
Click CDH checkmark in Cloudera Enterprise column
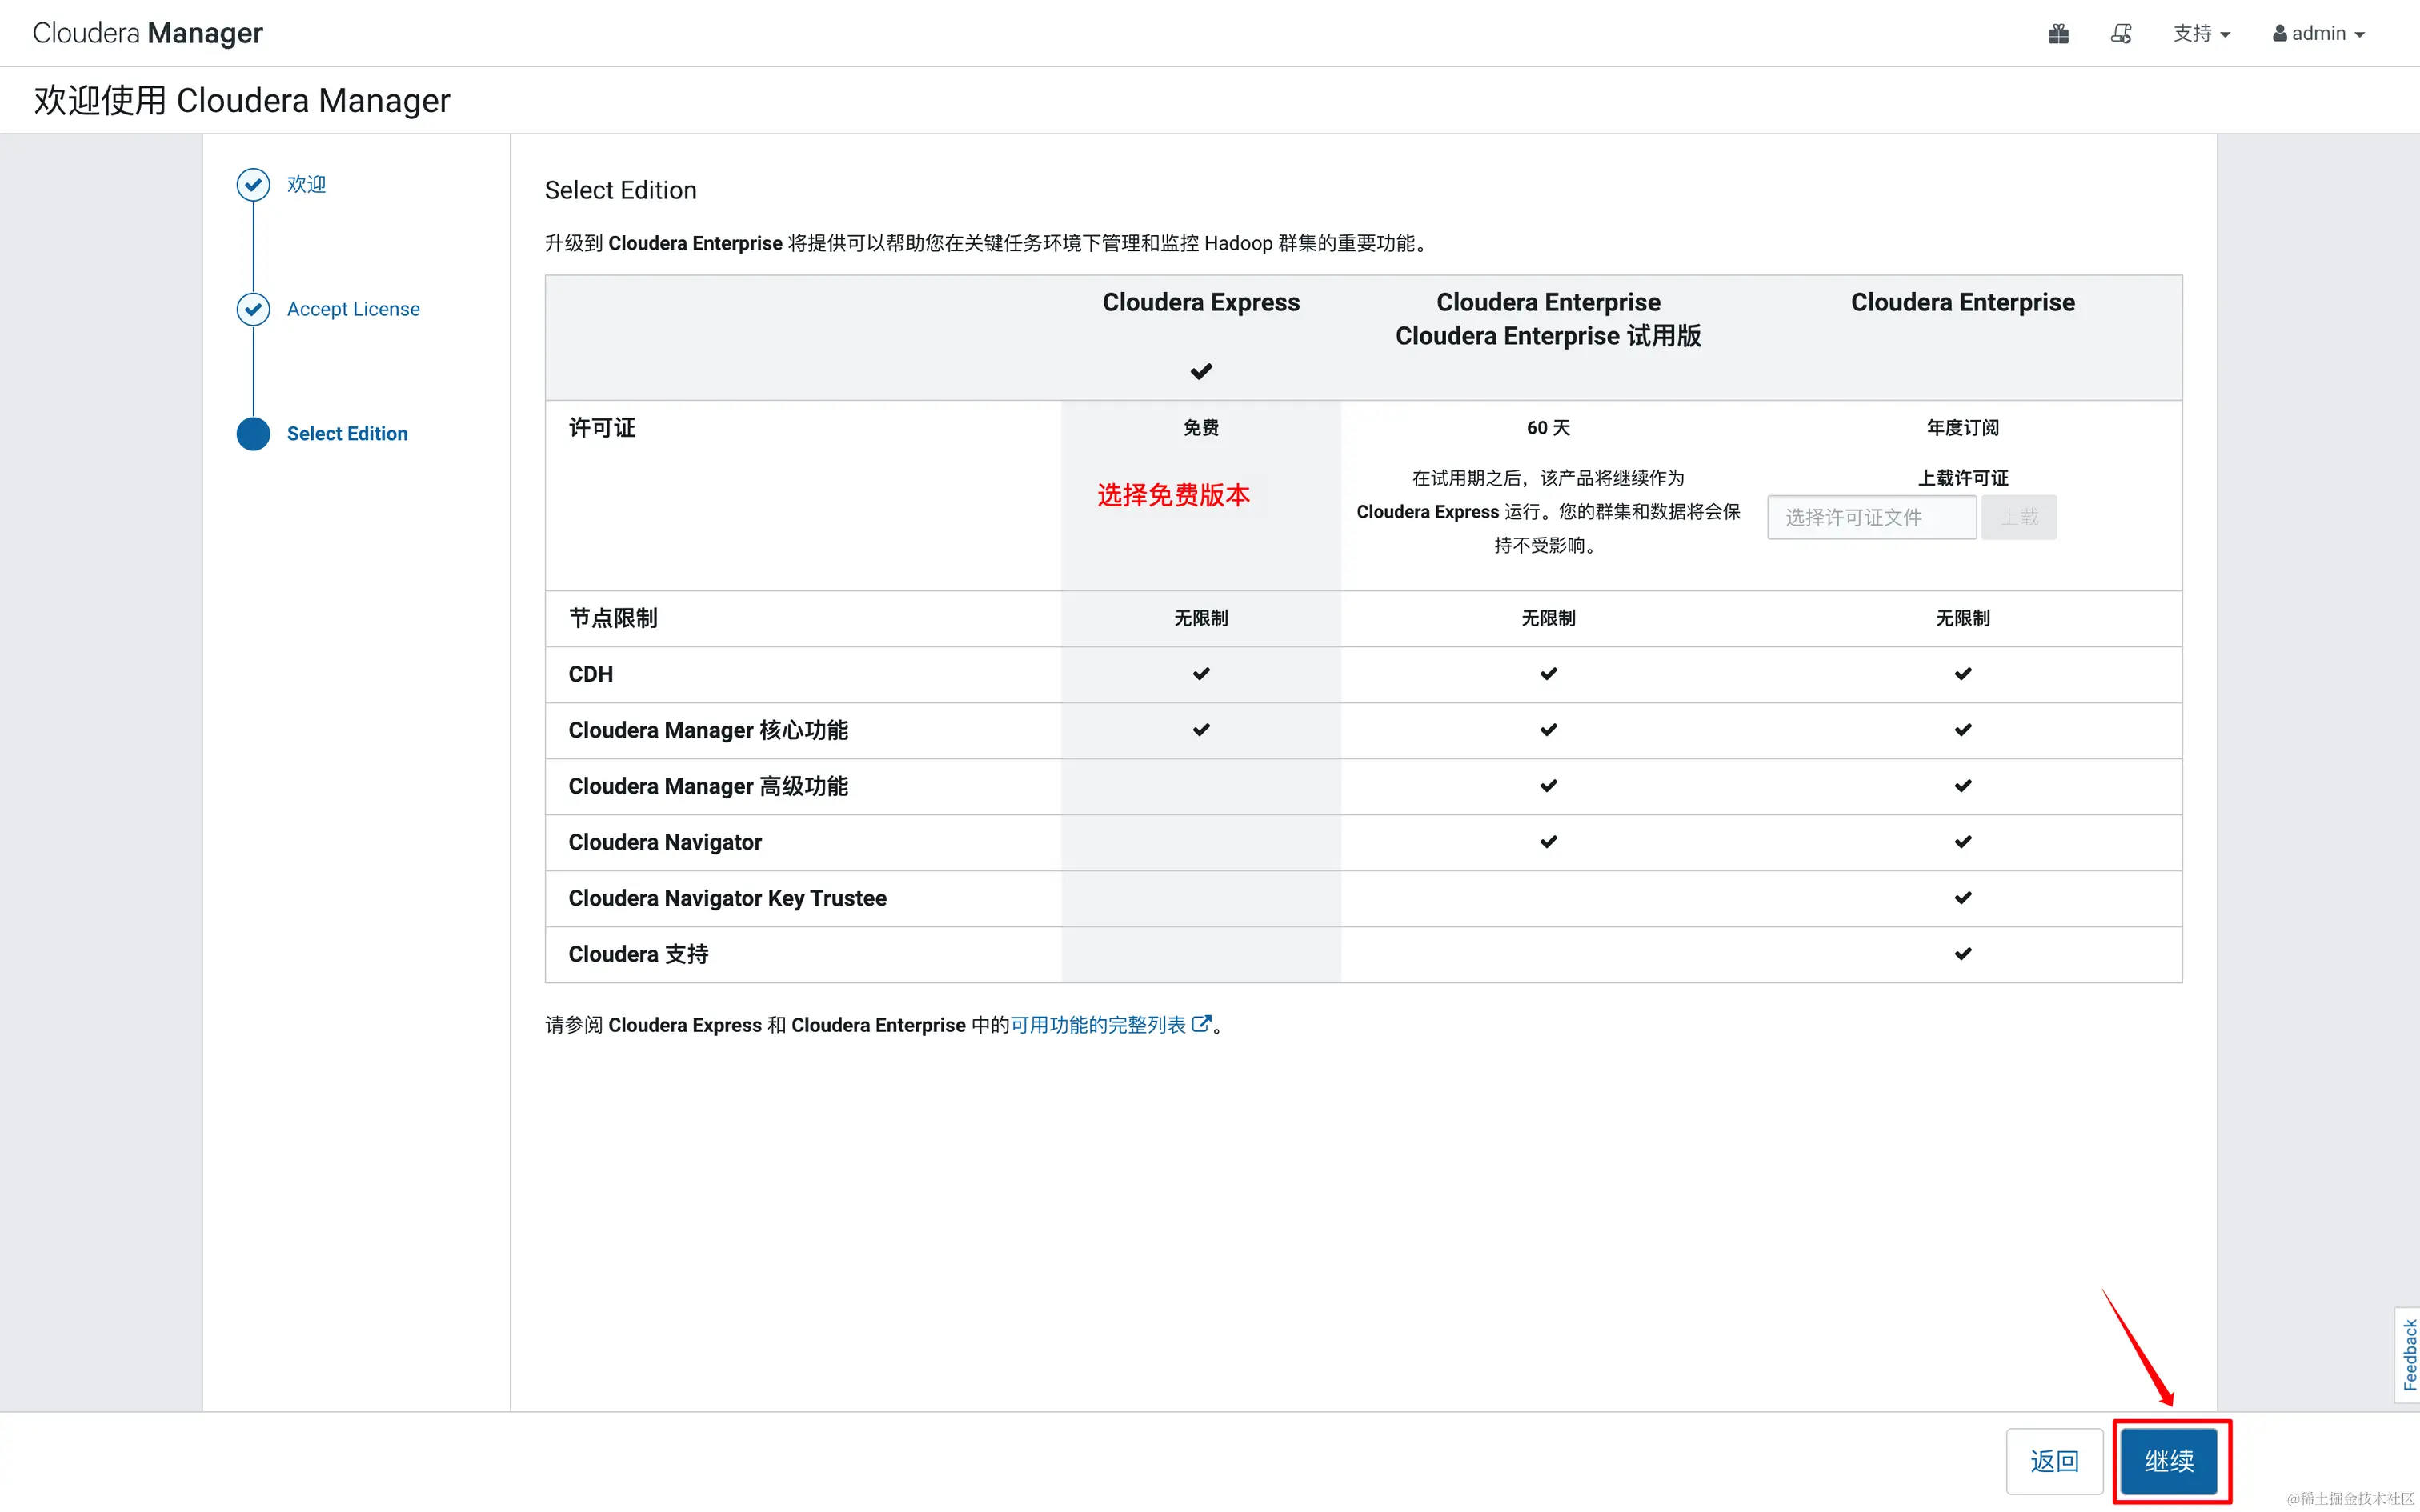(x=1962, y=674)
